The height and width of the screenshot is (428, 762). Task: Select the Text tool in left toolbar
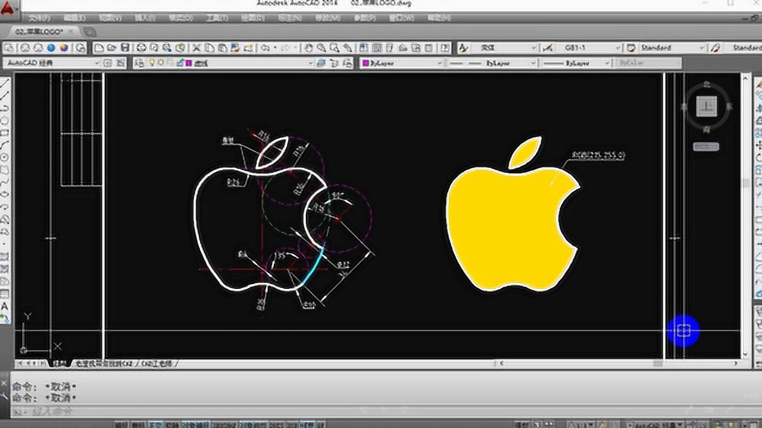click(x=5, y=306)
